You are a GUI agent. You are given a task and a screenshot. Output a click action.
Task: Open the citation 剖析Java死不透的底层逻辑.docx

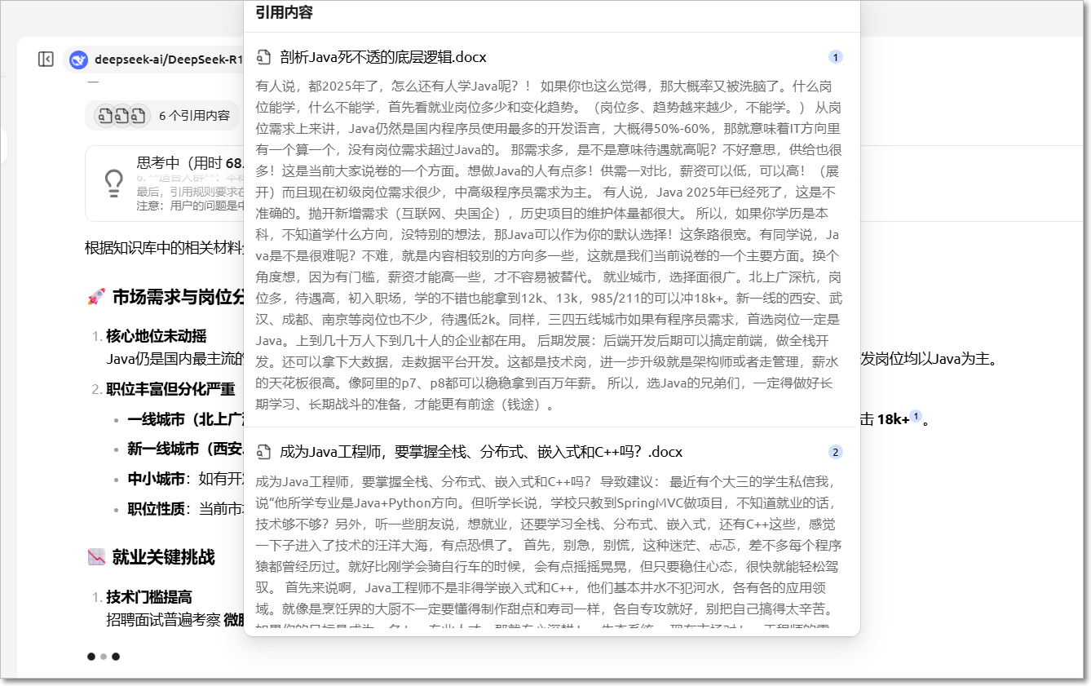[x=383, y=57]
